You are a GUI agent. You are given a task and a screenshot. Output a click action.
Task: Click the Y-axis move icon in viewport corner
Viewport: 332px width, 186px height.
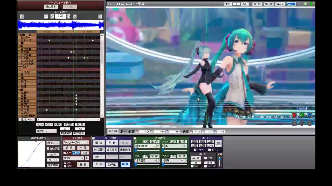click(x=302, y=123)
